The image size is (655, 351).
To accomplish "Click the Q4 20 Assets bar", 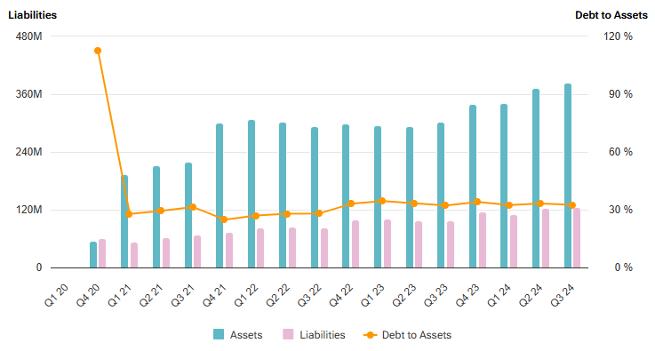I will pyautogui.click(x=93, y=255).
